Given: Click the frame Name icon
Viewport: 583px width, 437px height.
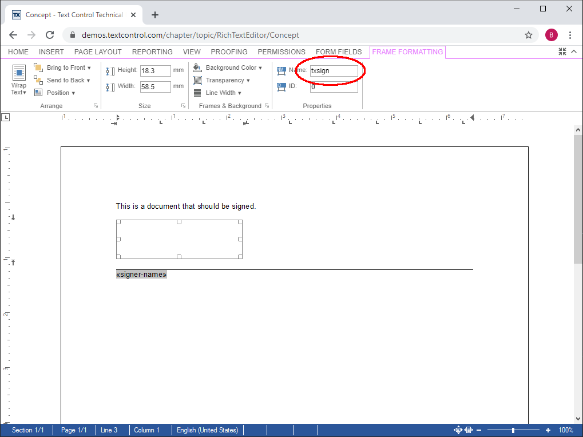Looking at the screenshot, I should [281, 70].
